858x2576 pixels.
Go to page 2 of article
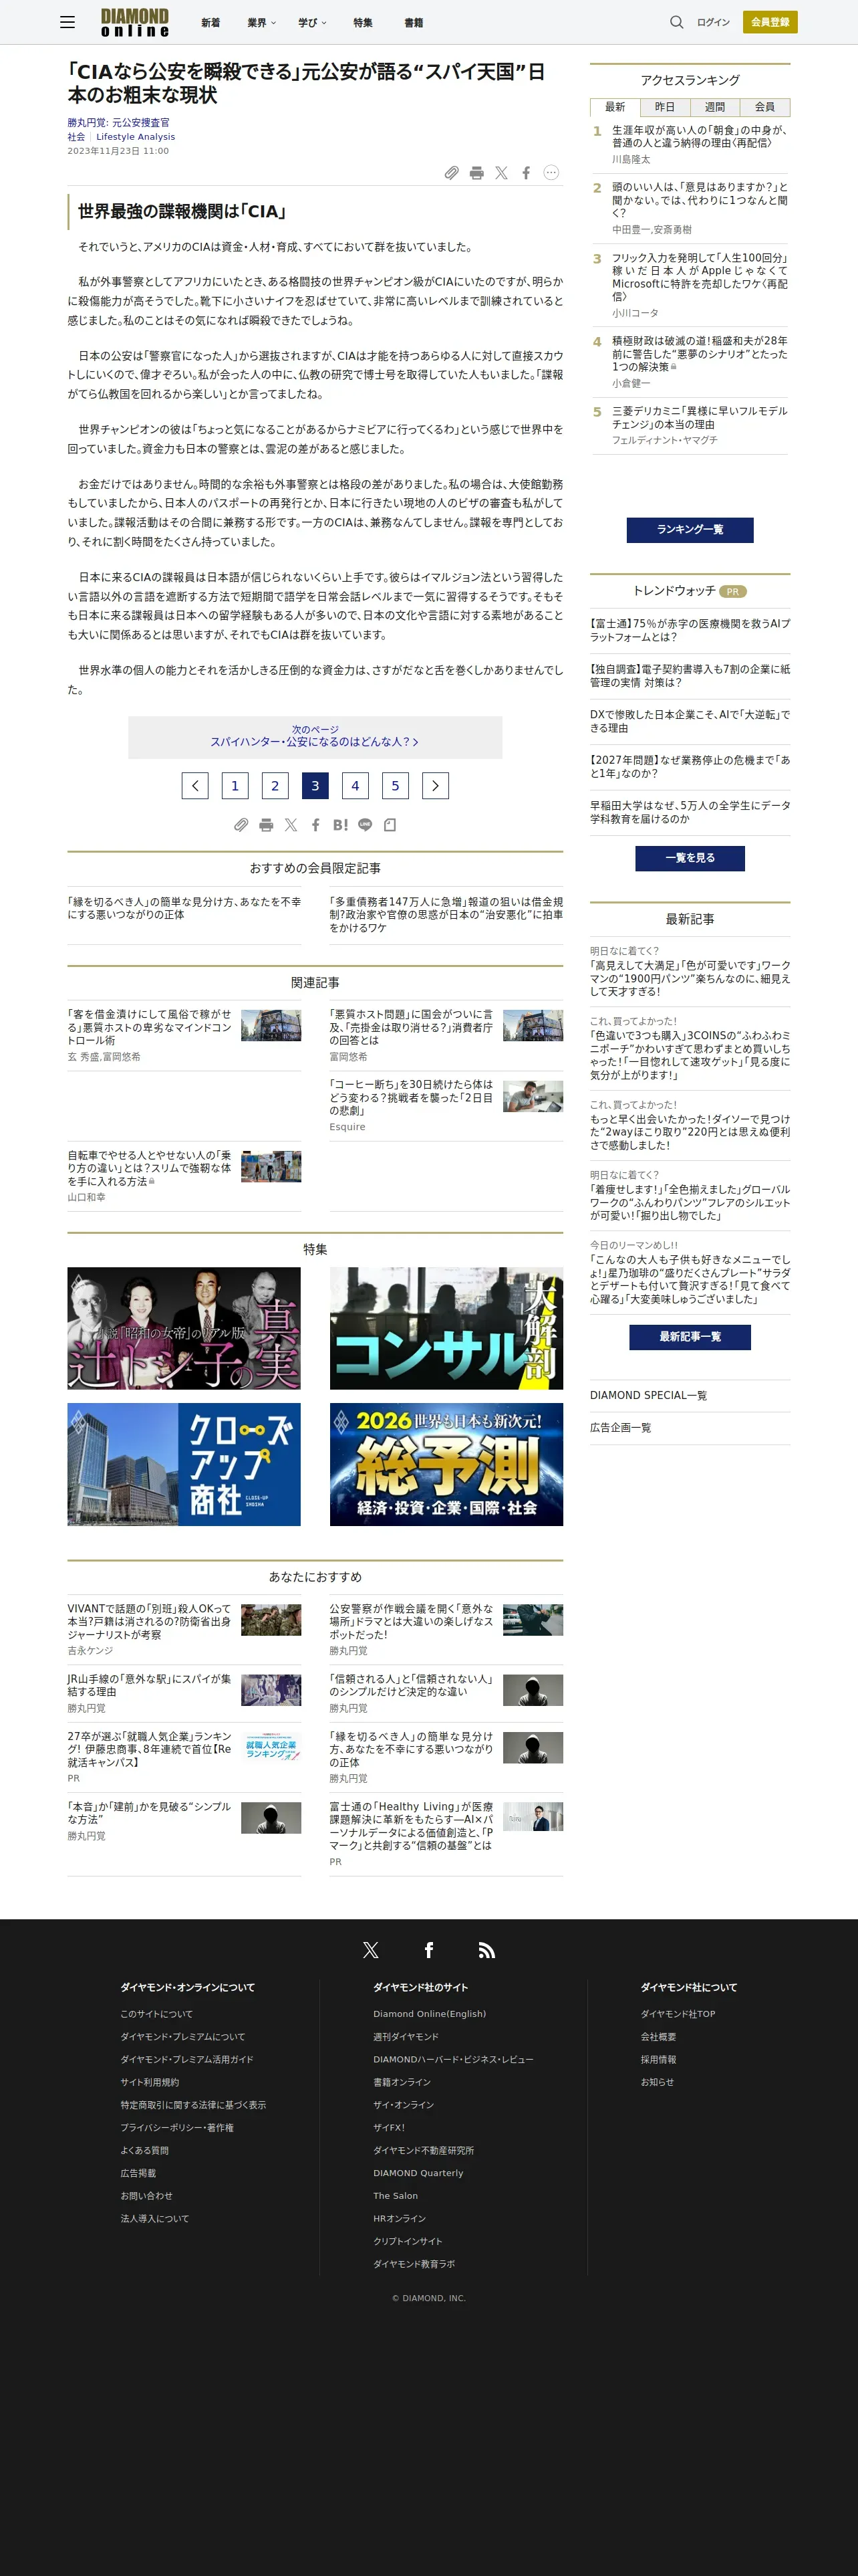point(275,785)
